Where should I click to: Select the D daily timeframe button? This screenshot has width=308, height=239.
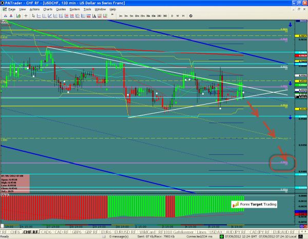(172, 16)
